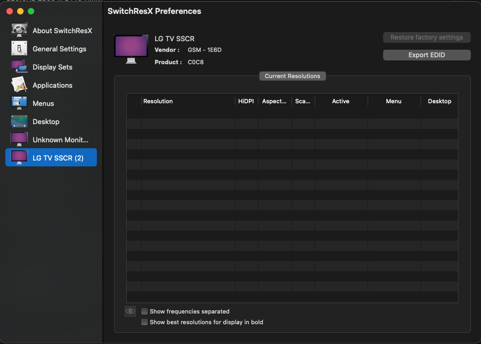The height and width of the screenshot is (344, 481).
Task: Click the HiDPI column header
Action: [x=246, y=101]
